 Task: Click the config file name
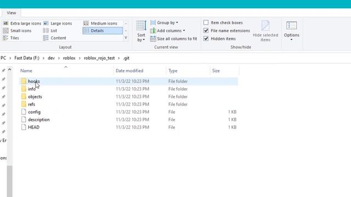(x=34, y=112)
